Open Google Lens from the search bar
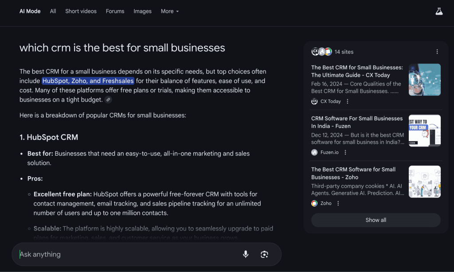Image resolution: width=454 pixels, height=272 pixels. pos(264,254)
